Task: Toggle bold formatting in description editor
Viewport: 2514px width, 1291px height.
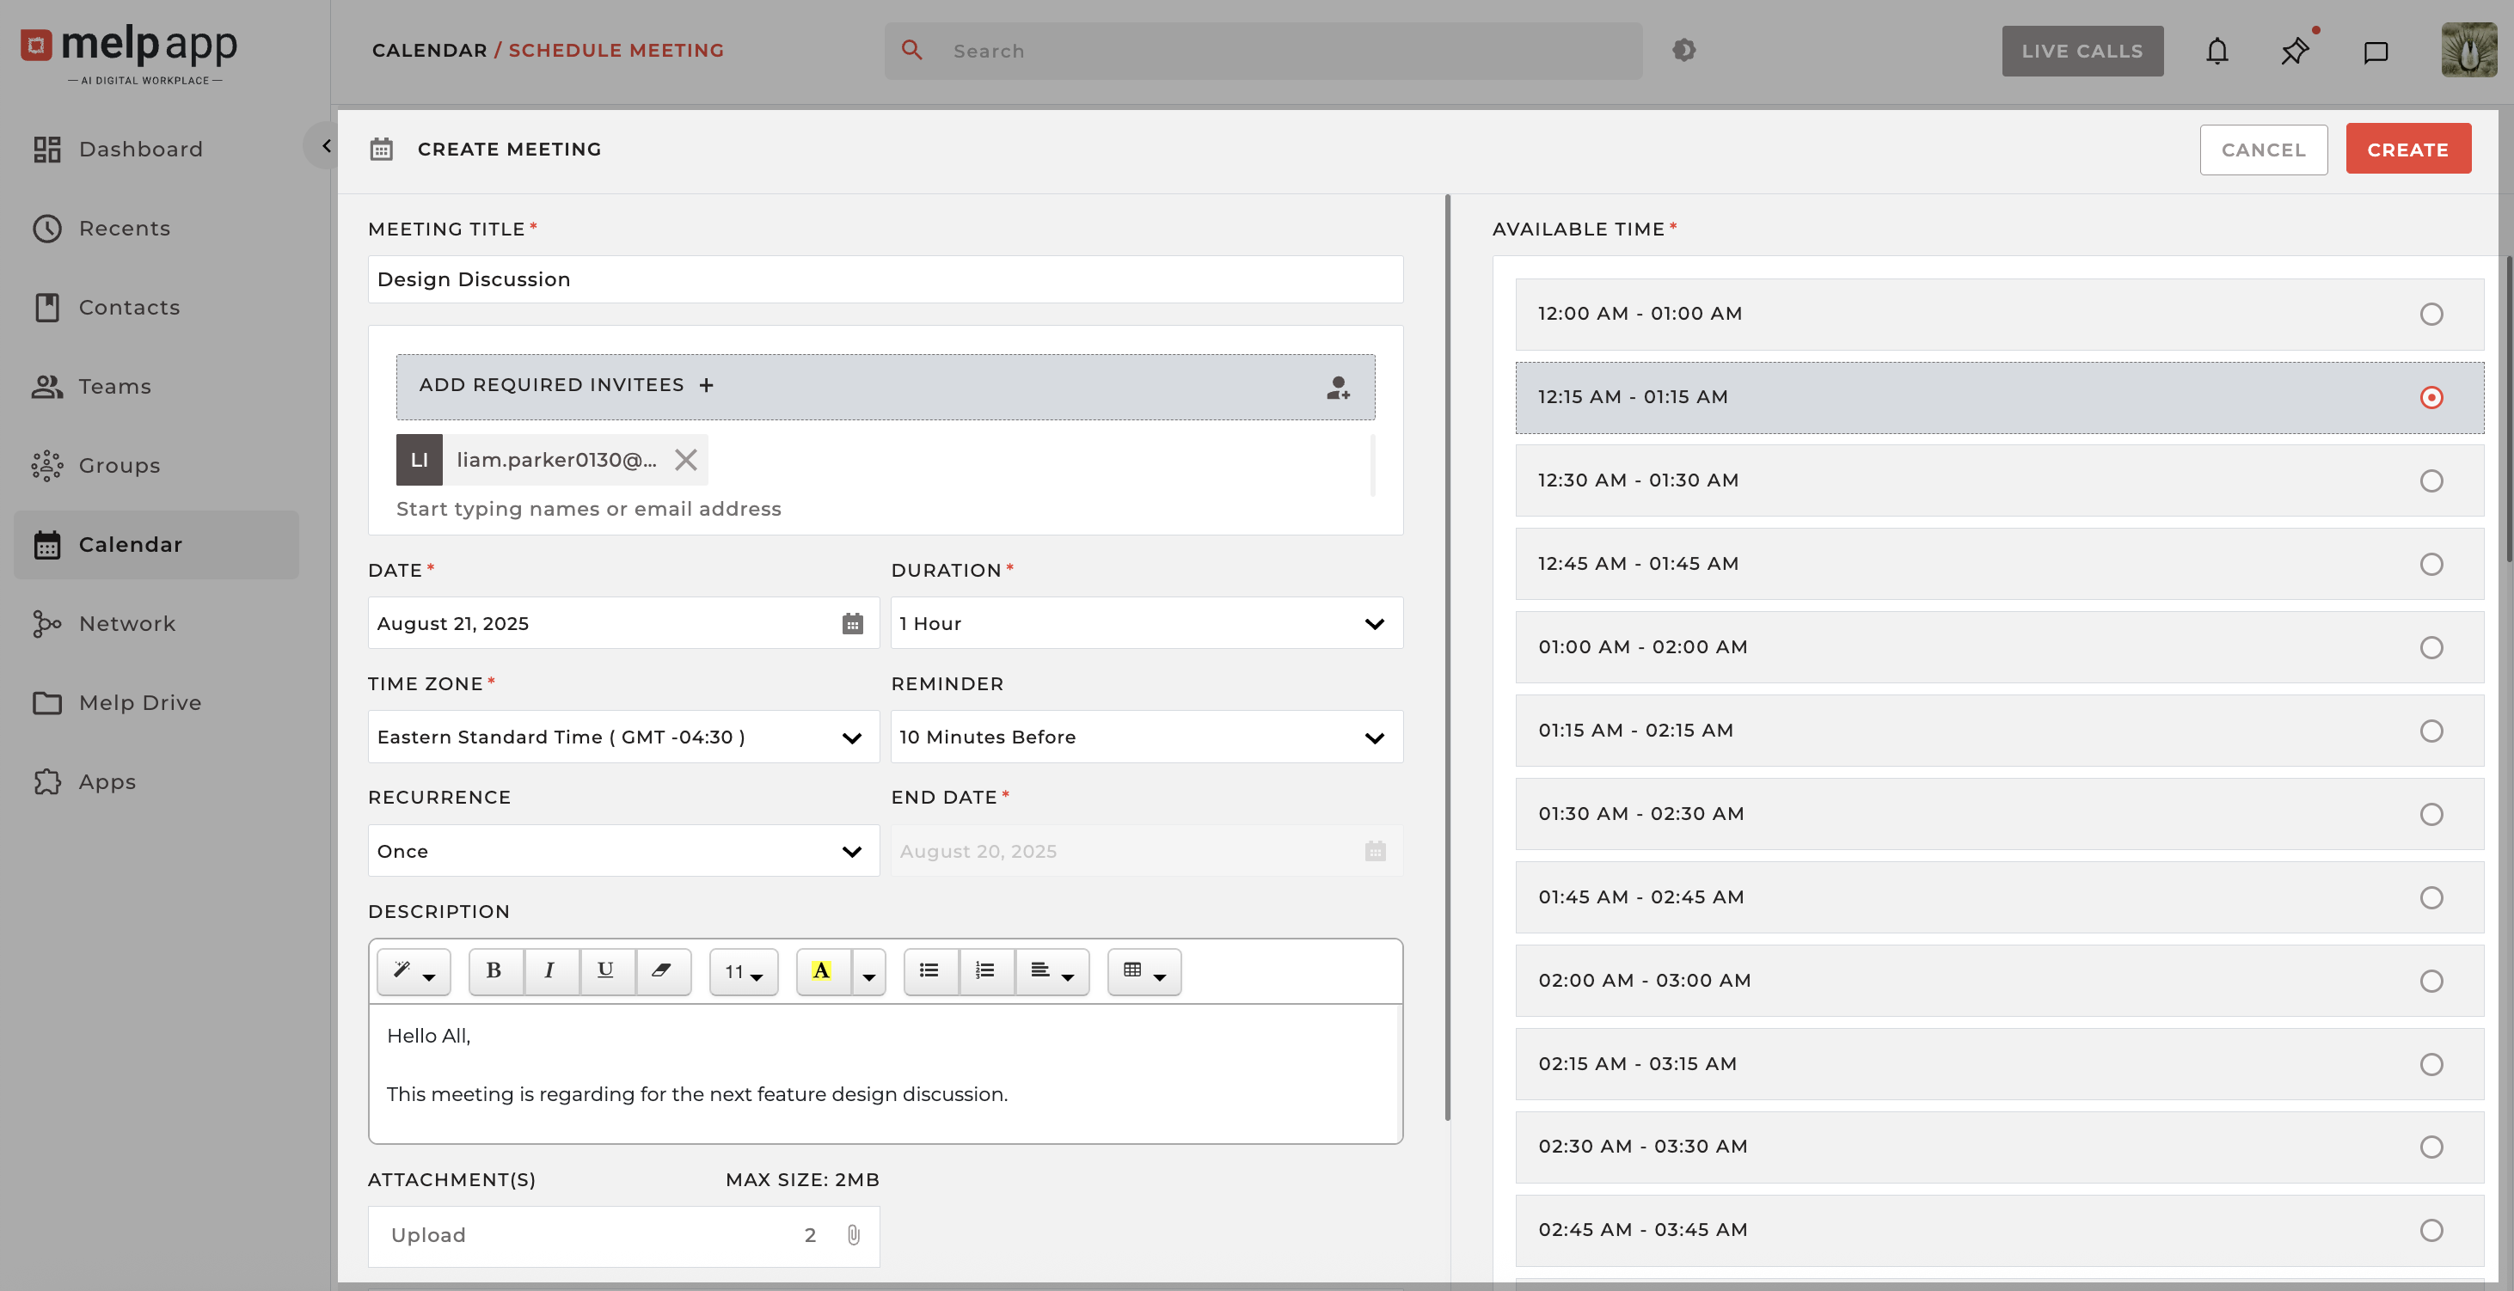Action: tap(494, 971)
